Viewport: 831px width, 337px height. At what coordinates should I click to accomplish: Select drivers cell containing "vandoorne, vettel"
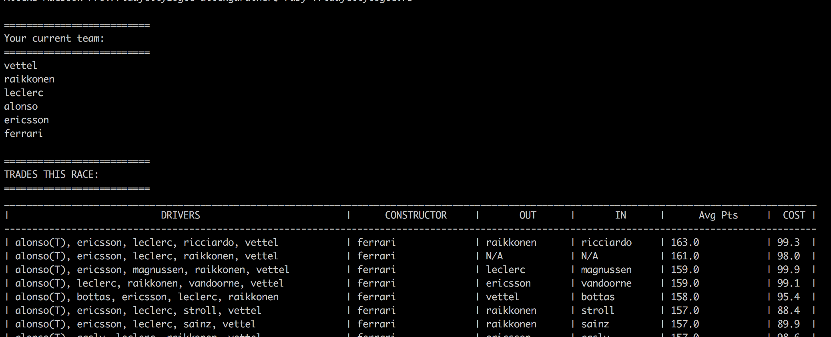click(149, 283)
